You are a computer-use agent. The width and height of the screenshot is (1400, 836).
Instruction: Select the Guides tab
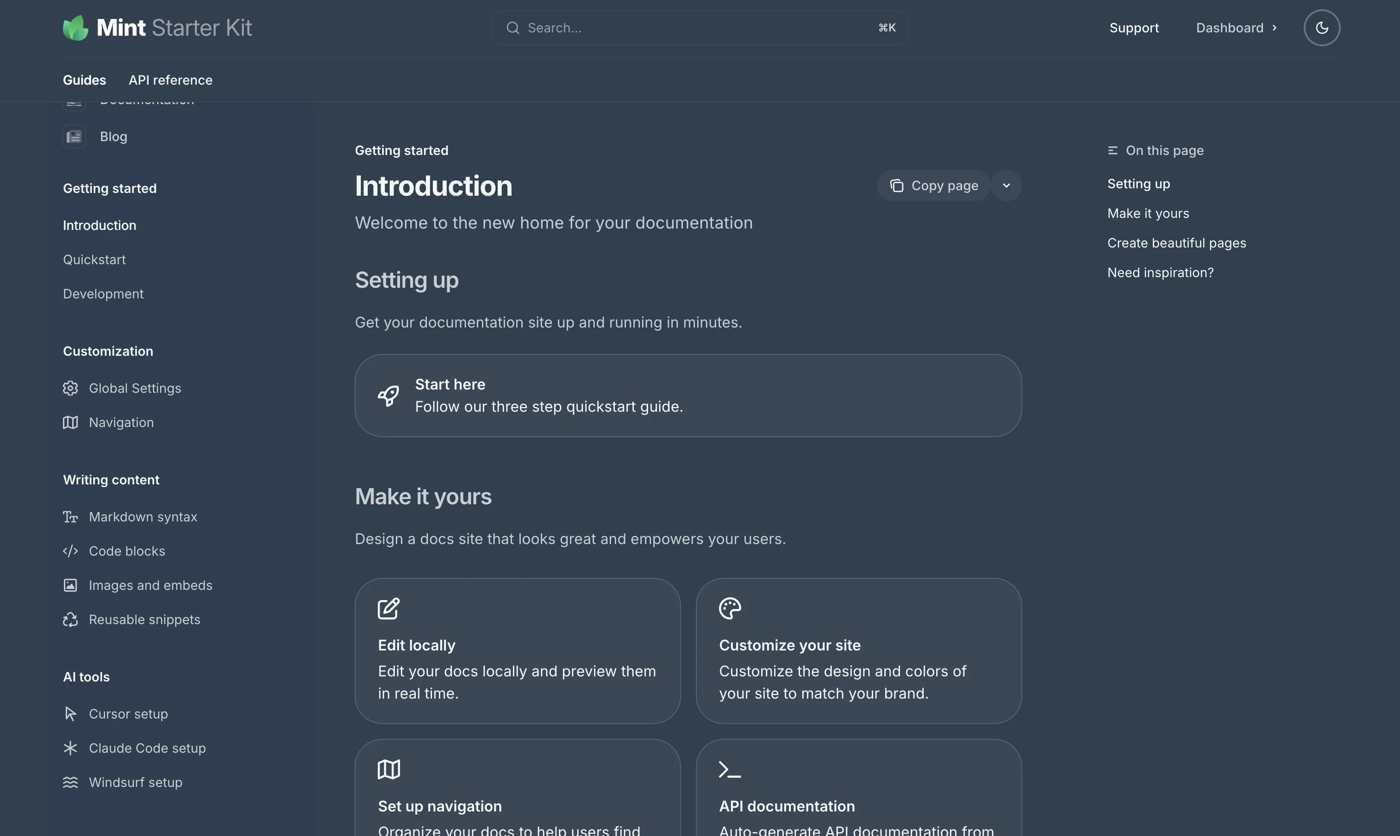click(84, 80)
